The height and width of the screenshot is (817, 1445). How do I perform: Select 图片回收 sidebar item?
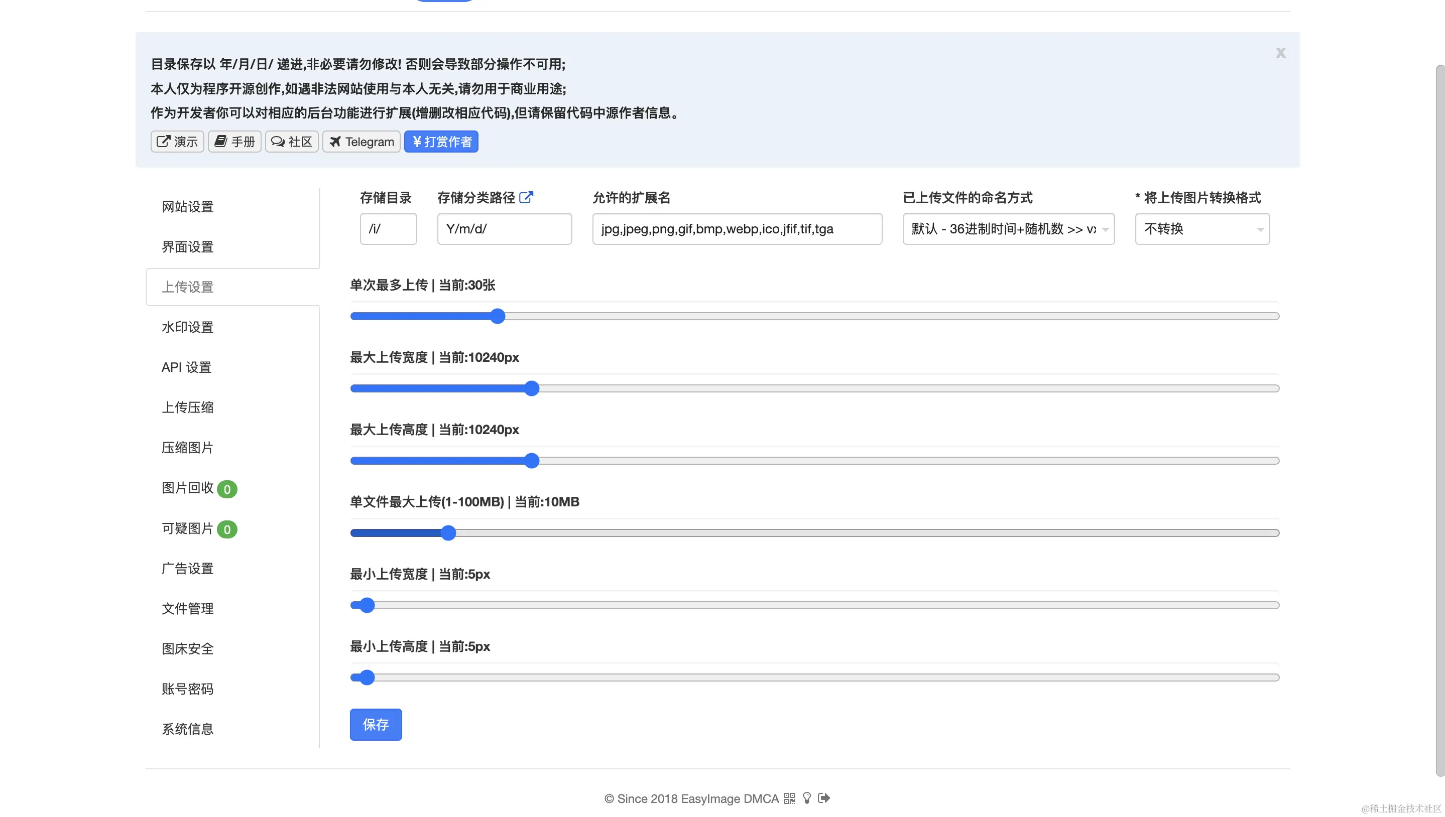pos(187,488)
